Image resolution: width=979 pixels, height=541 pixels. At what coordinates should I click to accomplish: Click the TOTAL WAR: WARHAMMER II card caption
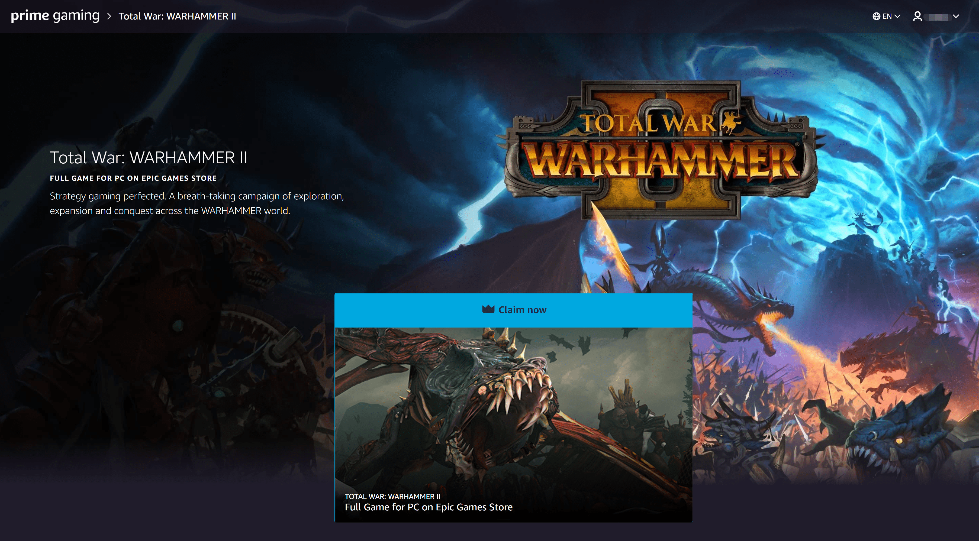click(392, 496)
